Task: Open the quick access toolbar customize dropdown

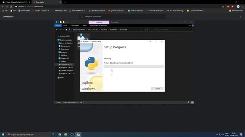Action: [x=66, y=22]
